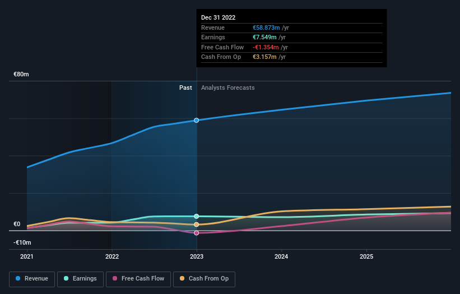Click the Analysts Forecasts label
This screenshot has height=294, width=460.
click(x=228, y=88)
